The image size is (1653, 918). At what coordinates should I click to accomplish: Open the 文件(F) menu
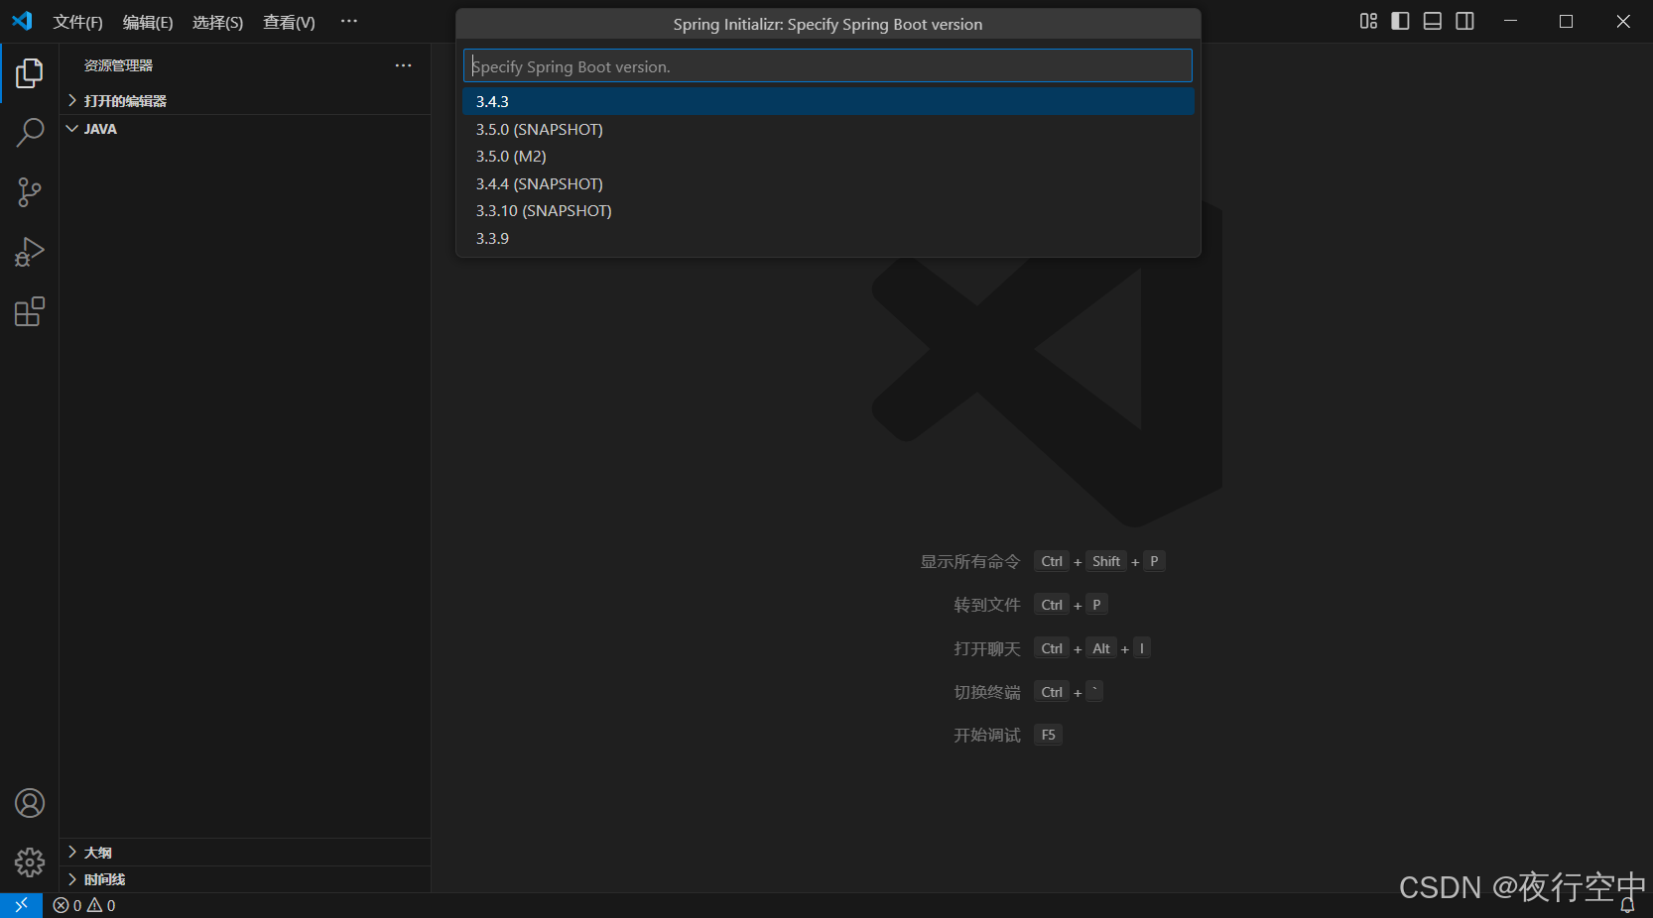[x=78, y=22]
